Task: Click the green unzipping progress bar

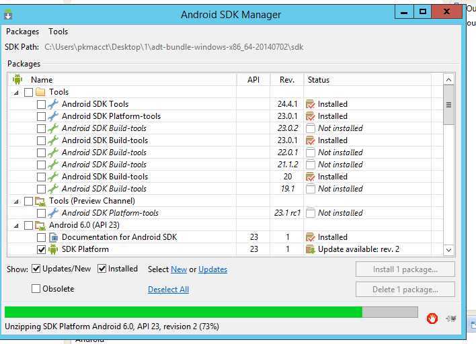Action: (211, 312)
